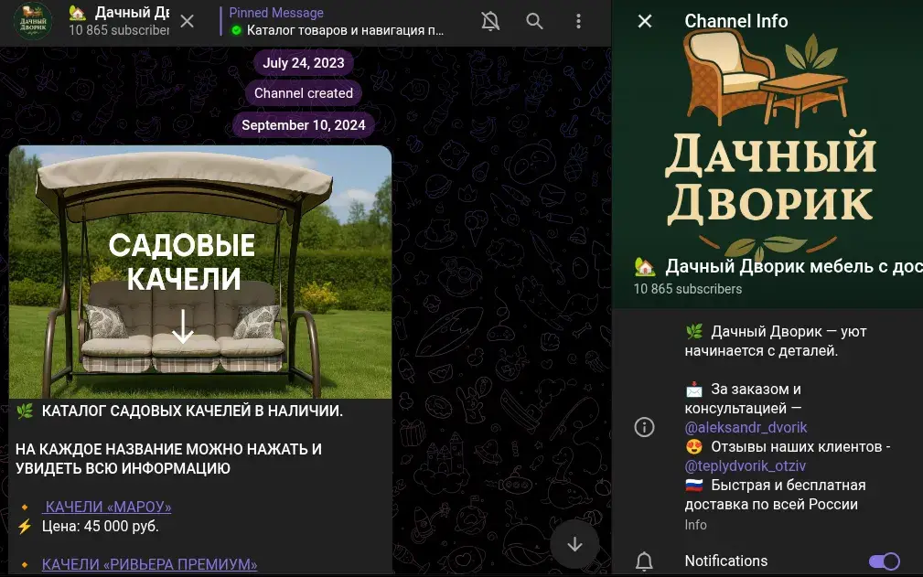Toggle the Notifications switch
923x577 pixels.
click(885, 561)
